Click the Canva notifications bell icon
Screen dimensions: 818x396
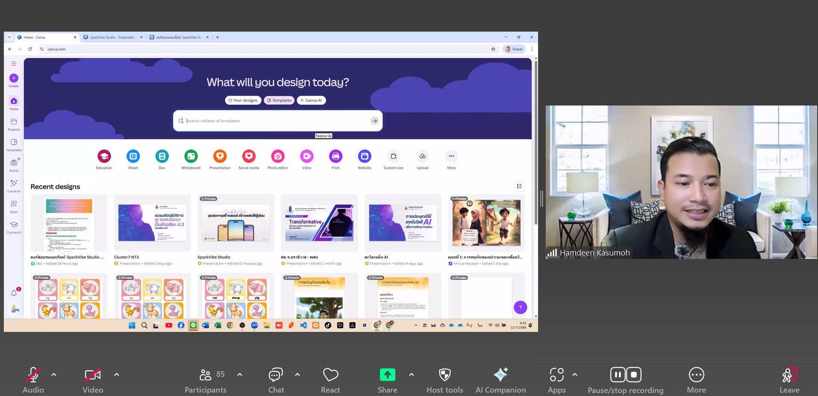pos(14,293)
